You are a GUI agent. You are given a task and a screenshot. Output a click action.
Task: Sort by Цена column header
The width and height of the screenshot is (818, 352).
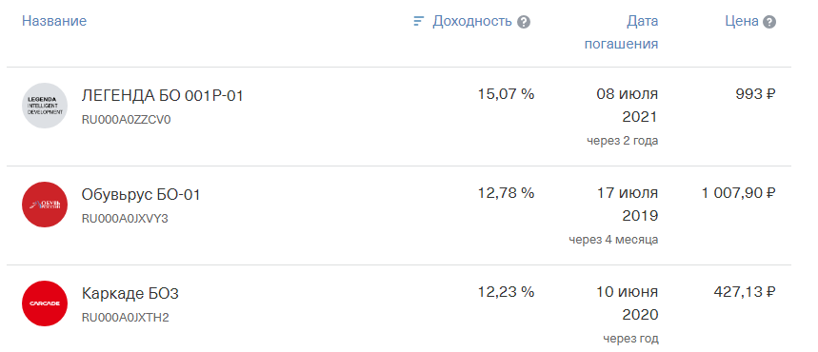click(742, 21)
